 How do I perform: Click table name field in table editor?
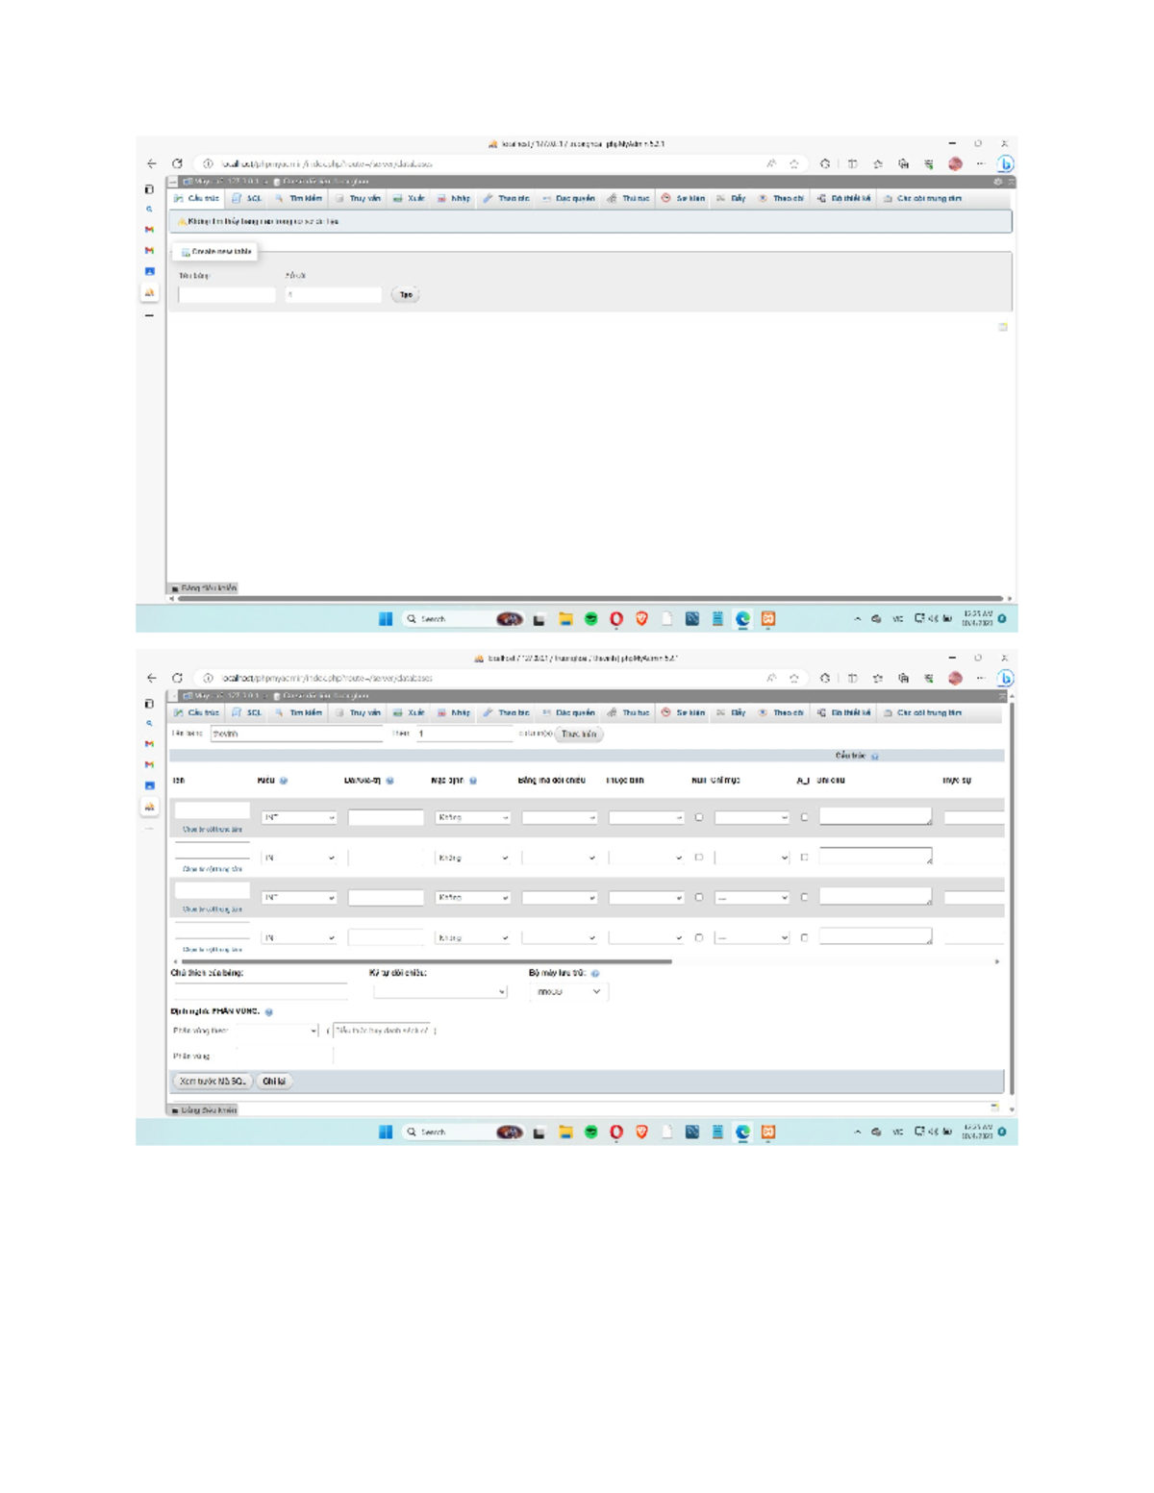[297, 734]
